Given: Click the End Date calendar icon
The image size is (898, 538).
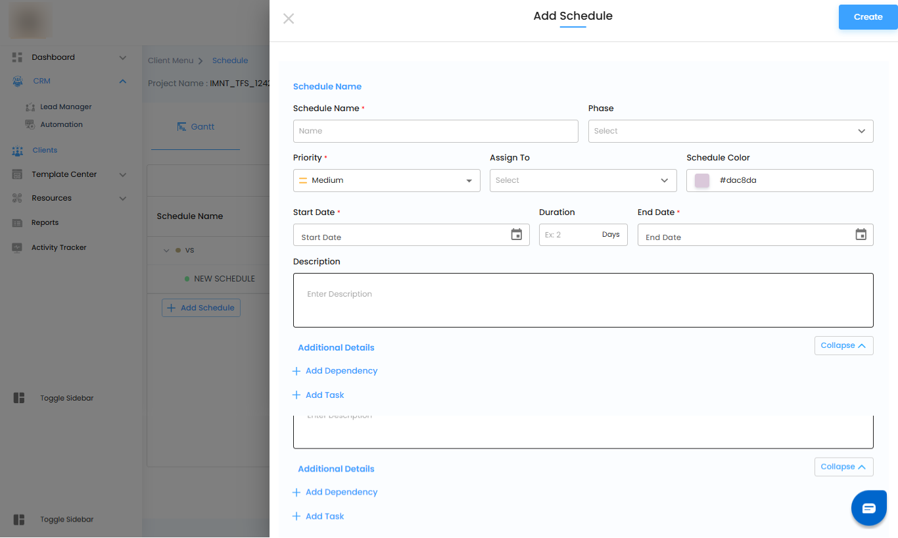Looking at the screenshot, I should [861, 234].
